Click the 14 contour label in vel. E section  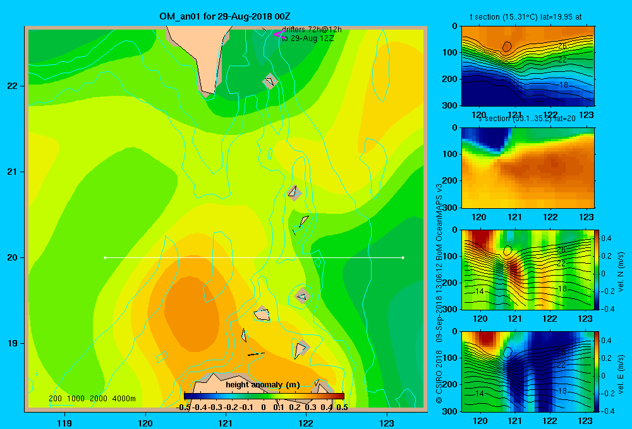coord(479,394)
